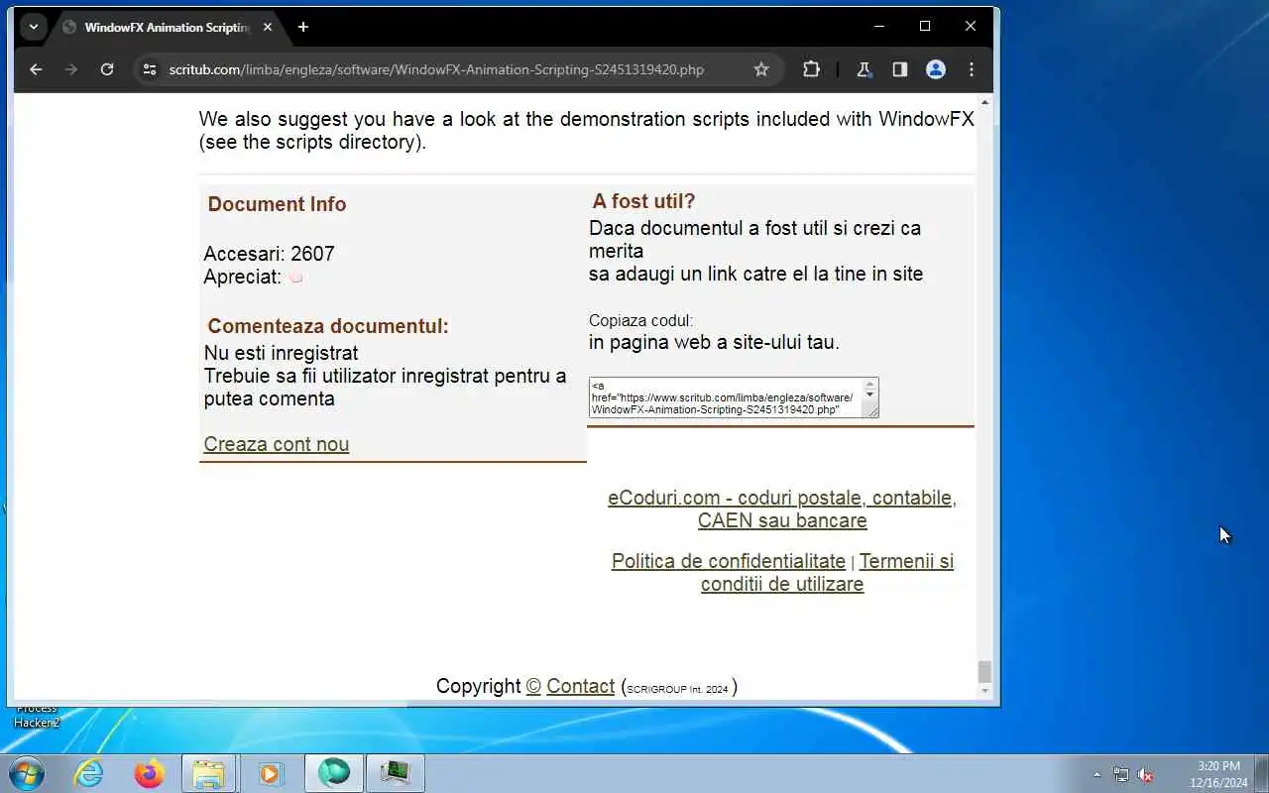This screenshot has height=793, width=1269.
Task: Launch Firefox from the taskbar
Action: pos(150,773)
